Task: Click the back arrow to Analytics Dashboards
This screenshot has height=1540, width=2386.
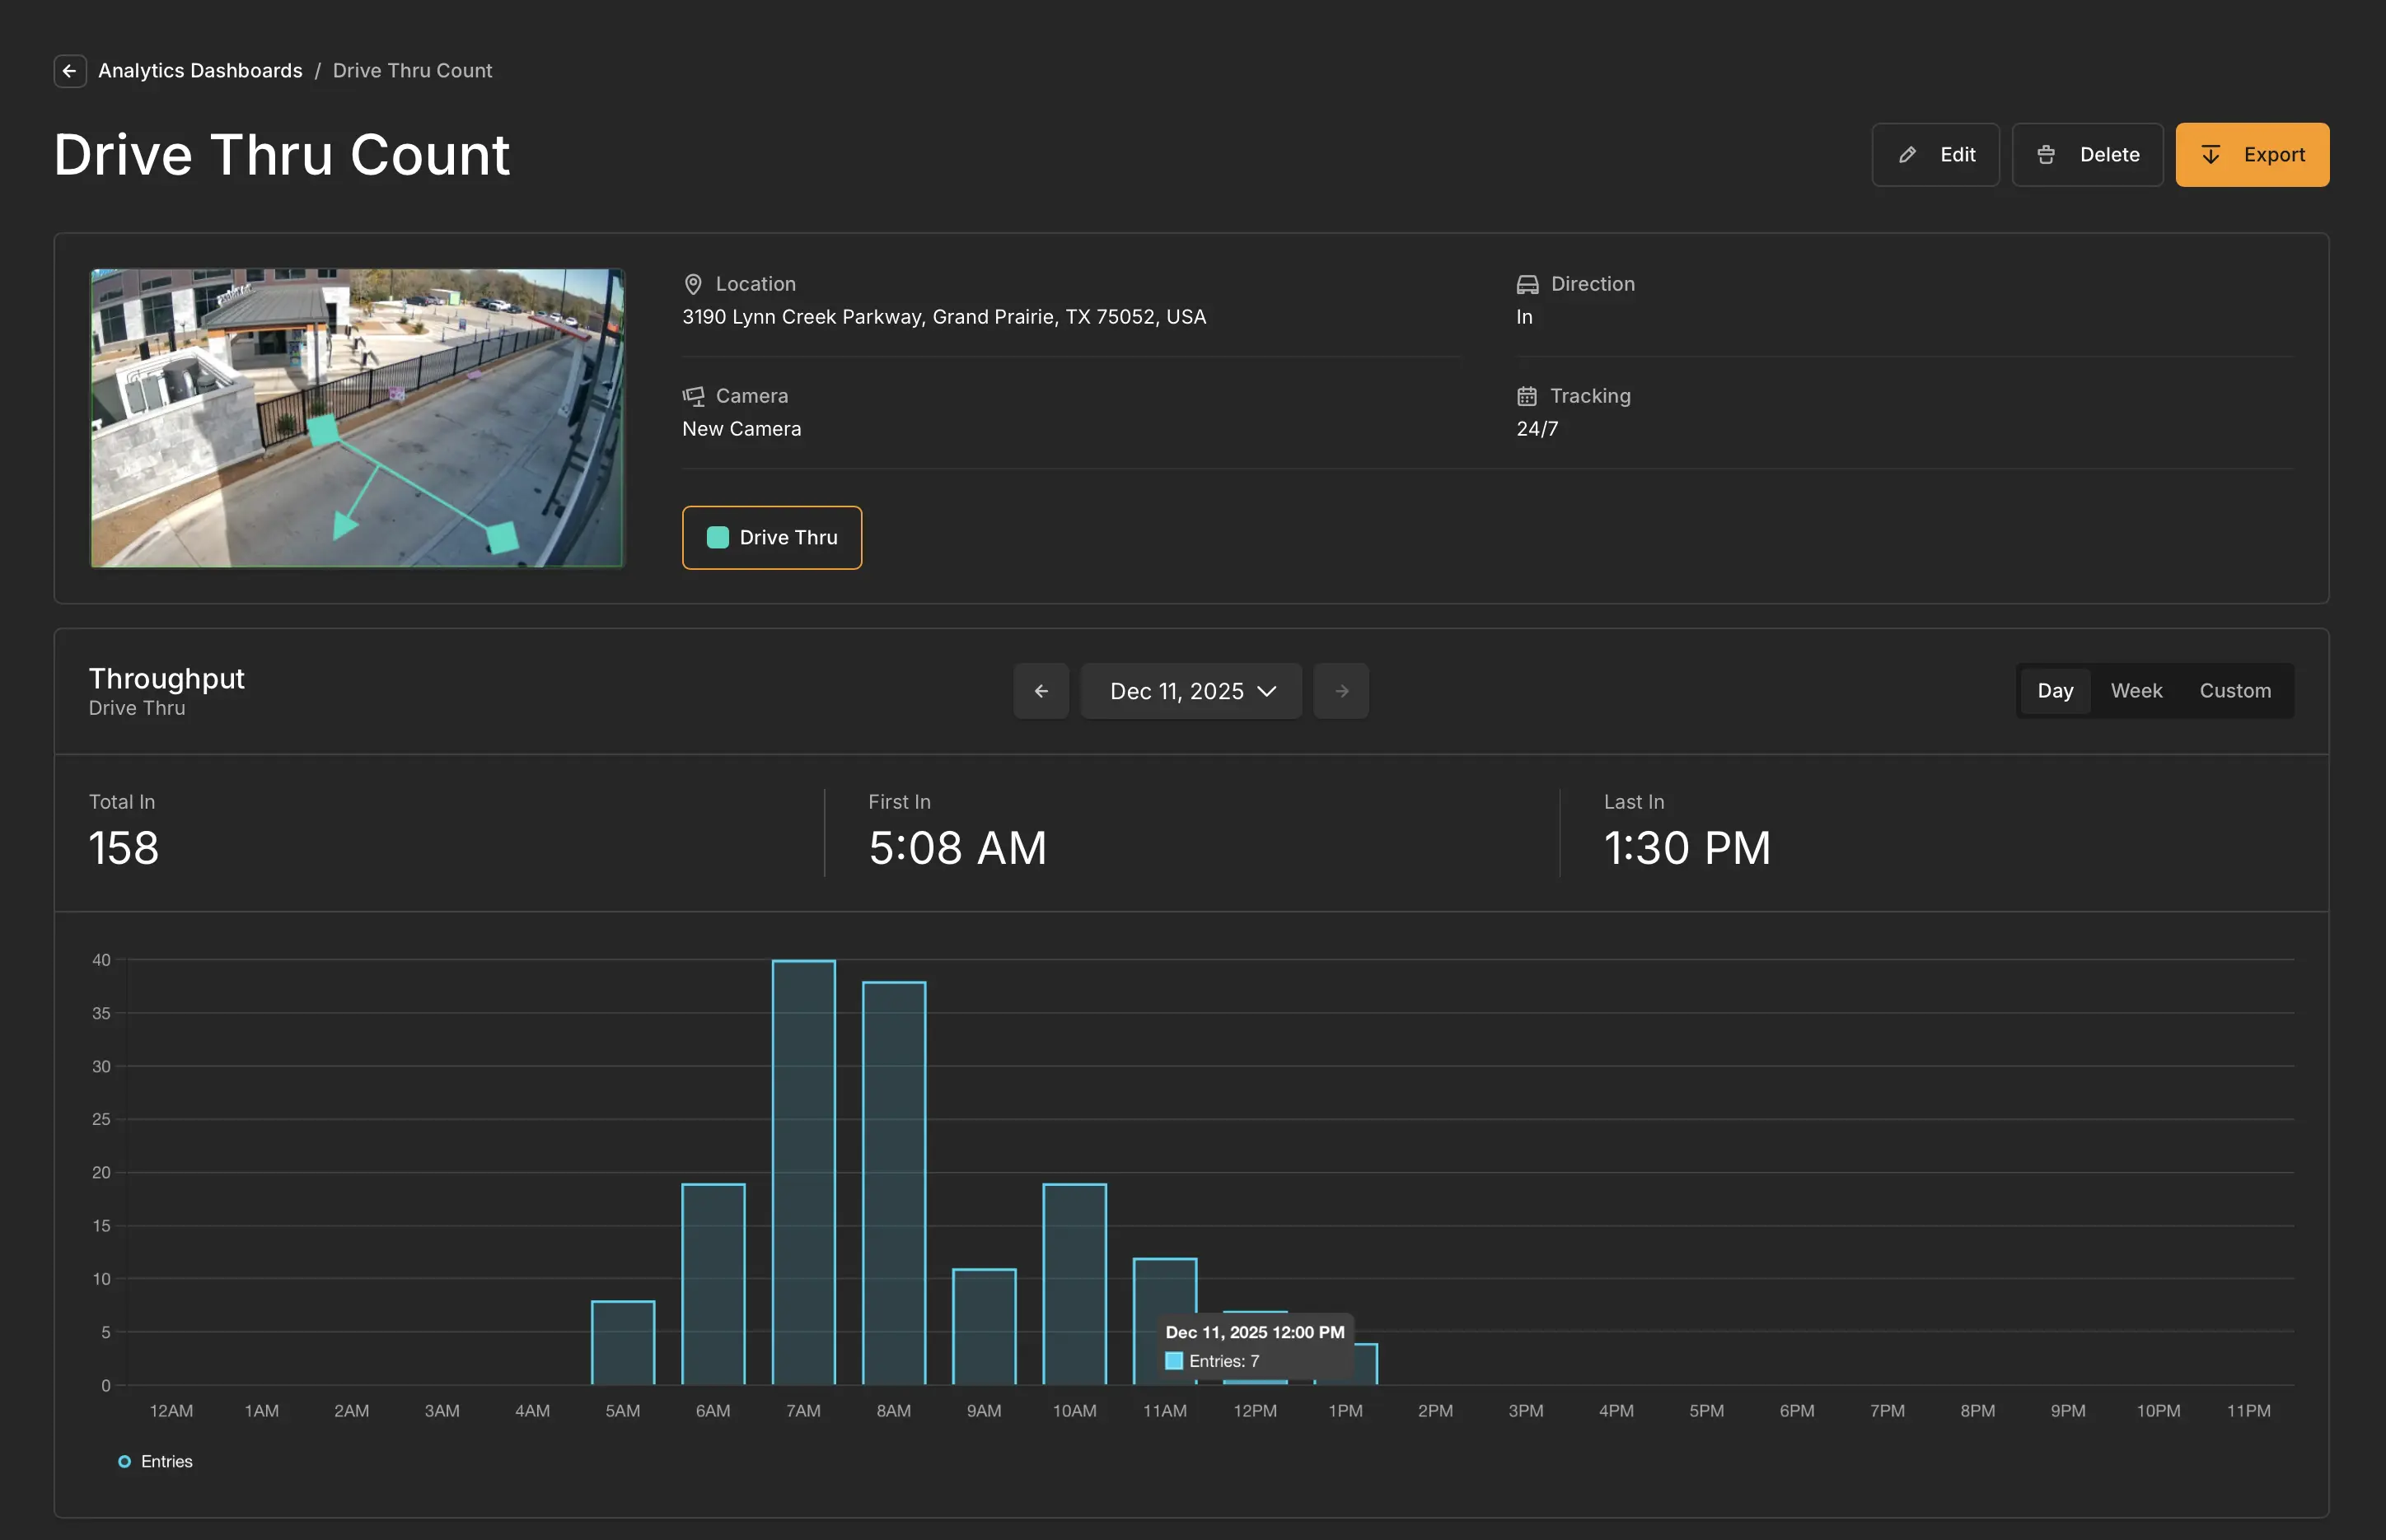Action: coord(69,70)
